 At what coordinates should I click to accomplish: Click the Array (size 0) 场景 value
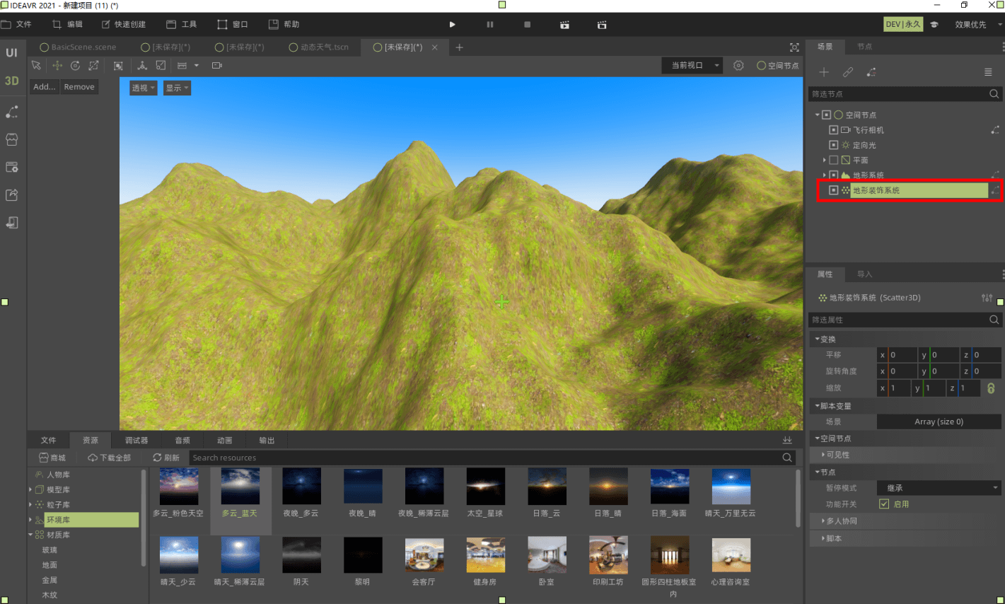[x=939, y=422]
